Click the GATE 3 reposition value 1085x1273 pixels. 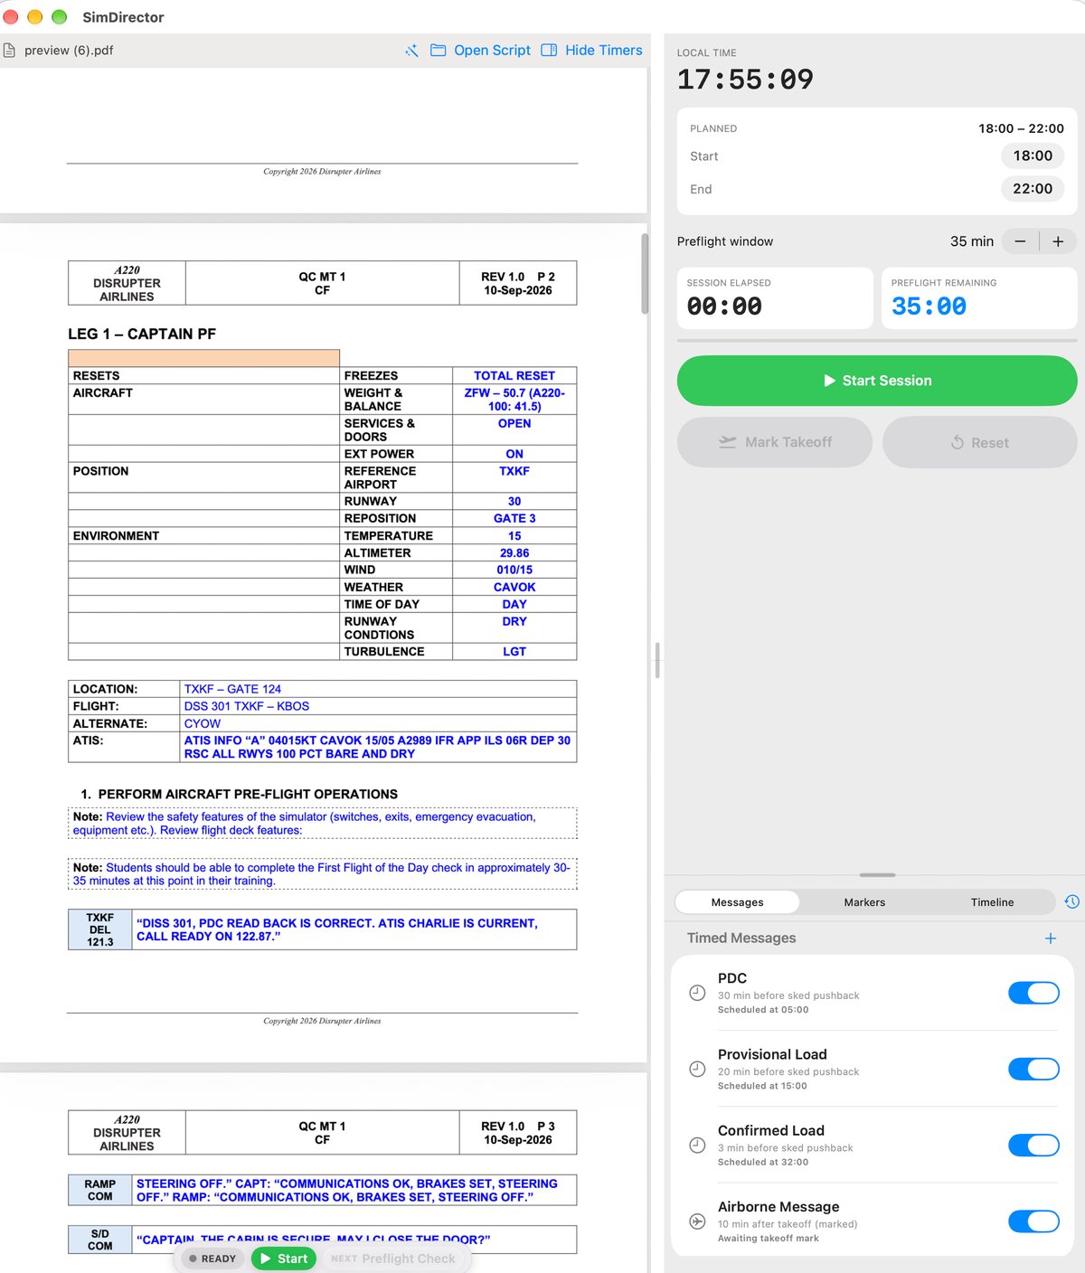point(514,518)
